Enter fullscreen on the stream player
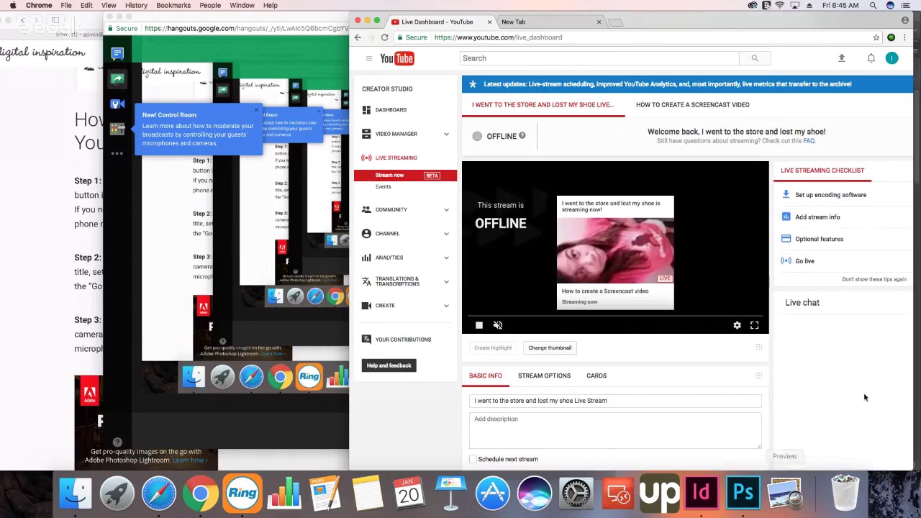 pos(754,325)
